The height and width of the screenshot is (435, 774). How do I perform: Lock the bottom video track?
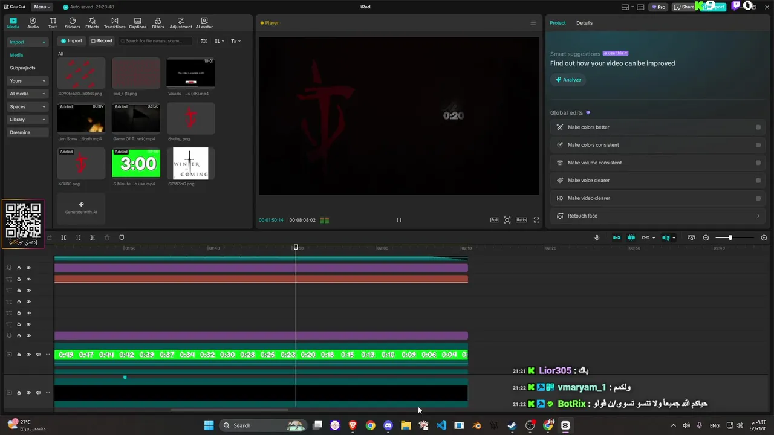[x=19, y=393]
